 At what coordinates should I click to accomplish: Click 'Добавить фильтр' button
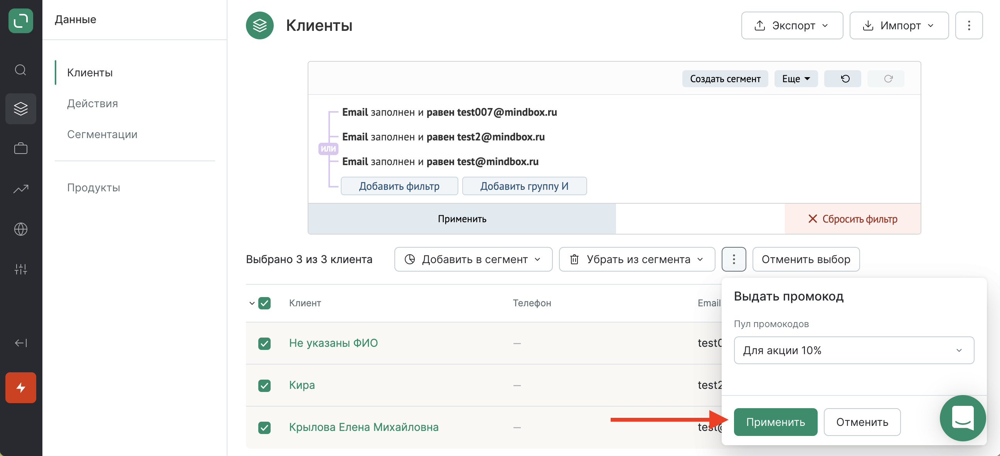tap(399, 186)
